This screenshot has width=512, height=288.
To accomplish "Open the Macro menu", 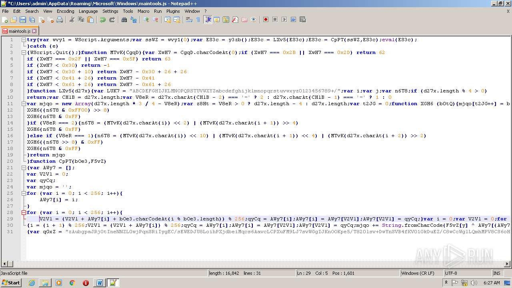I will click(144, 11).
